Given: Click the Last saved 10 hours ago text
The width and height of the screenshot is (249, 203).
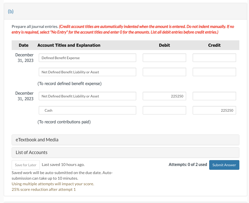Looking at the screenshot, I should click(63, 164).
